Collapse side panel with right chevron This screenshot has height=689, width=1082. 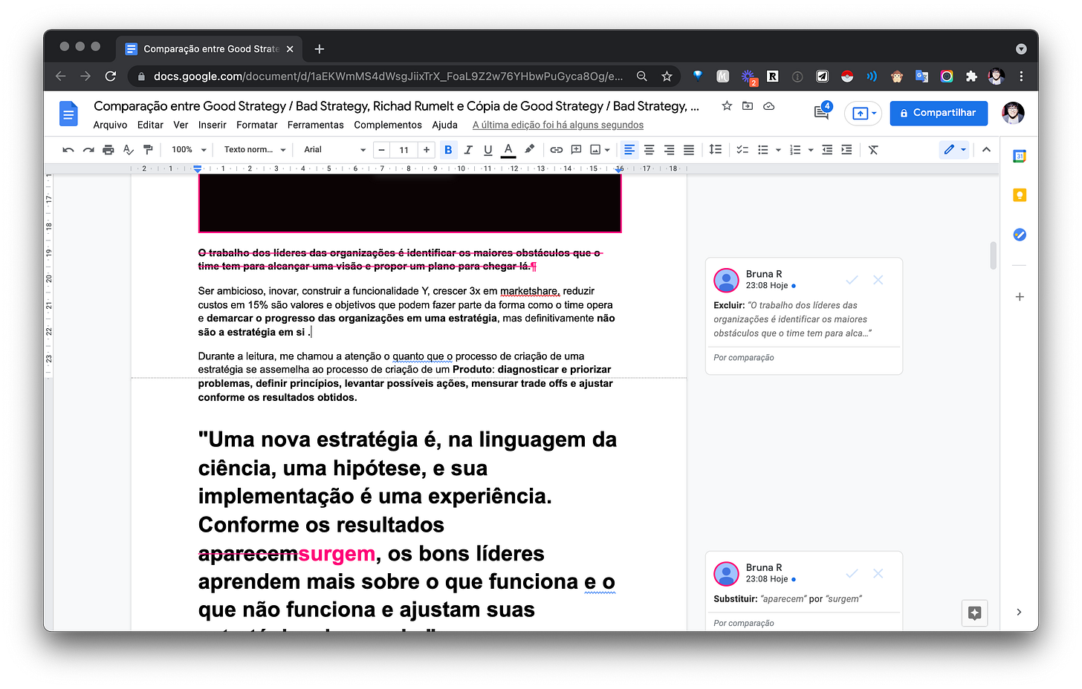click(1019, 612)
